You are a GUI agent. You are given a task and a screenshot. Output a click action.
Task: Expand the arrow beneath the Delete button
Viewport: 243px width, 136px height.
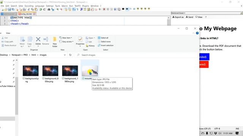38,46
